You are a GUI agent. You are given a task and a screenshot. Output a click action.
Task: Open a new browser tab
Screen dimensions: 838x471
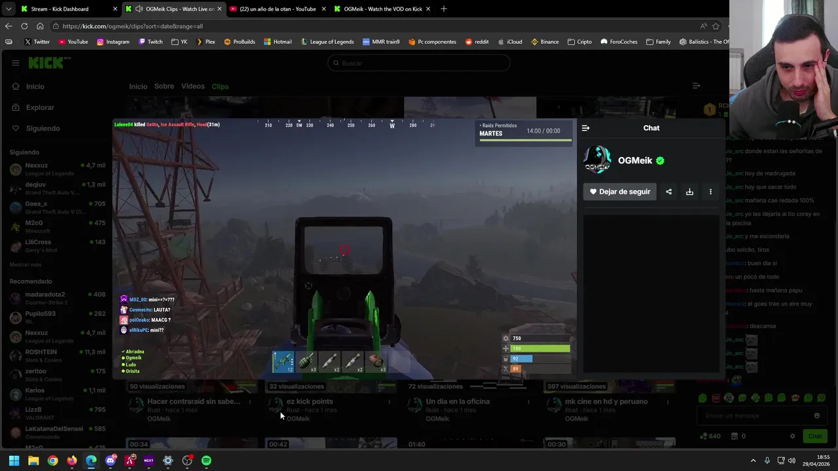[x=443, y=9]
